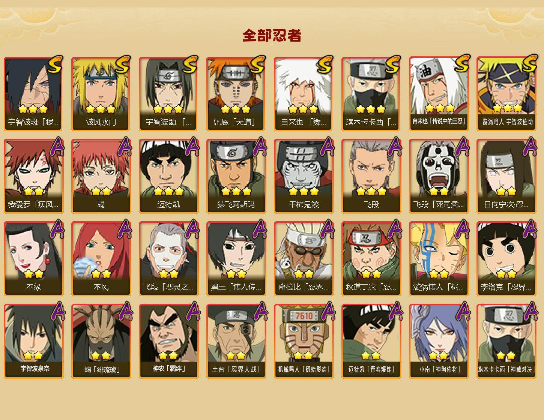
Task: Pick the 猿飞阿斯玛 character card
Action: pos(236,176)
